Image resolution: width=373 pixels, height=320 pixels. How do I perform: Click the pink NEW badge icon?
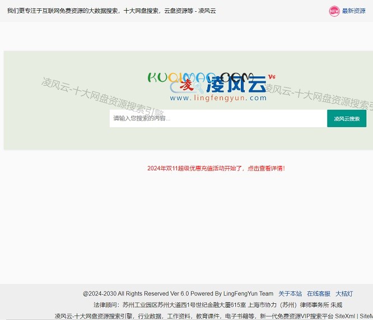(x=334, y=11)
